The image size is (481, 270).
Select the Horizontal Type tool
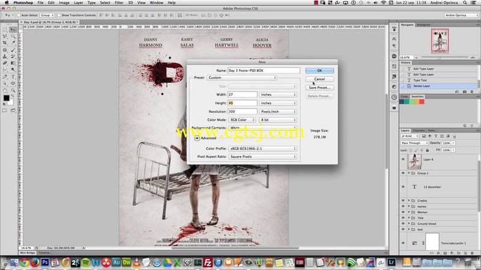coord(13,77)
